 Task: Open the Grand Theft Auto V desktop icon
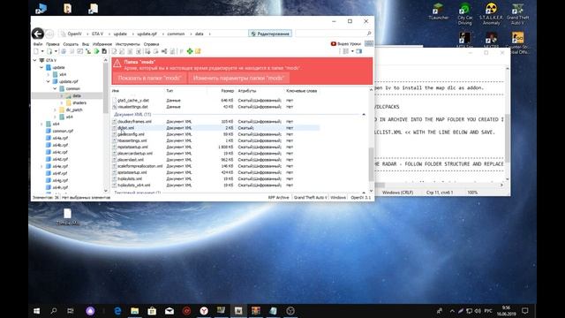tap(518, 14)
